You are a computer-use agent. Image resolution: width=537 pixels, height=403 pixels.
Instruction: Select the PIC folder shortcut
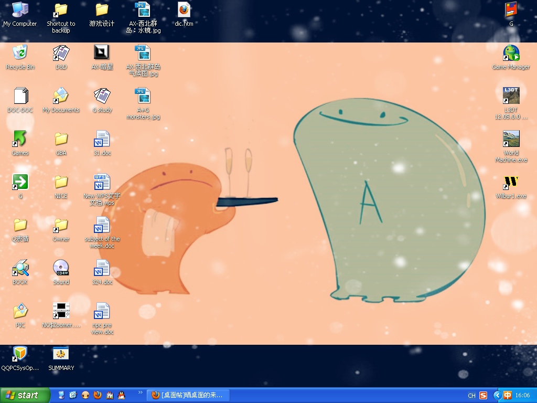click(x=20, y=315)
